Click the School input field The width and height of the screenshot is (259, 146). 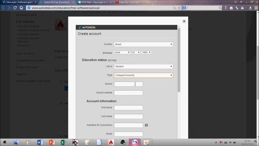click(x=128, y=84)
